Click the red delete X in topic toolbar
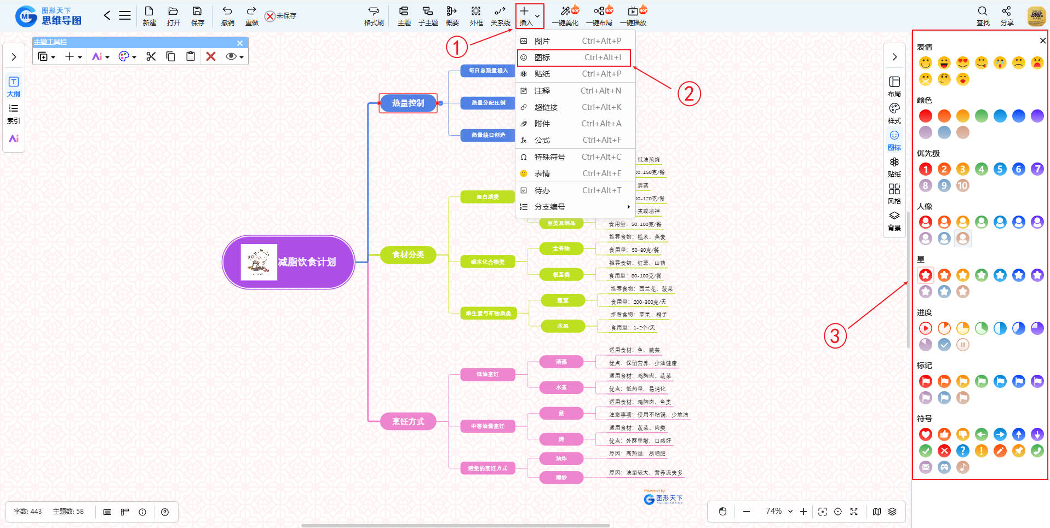This screenshot has width=1050, height=528. 211,56
